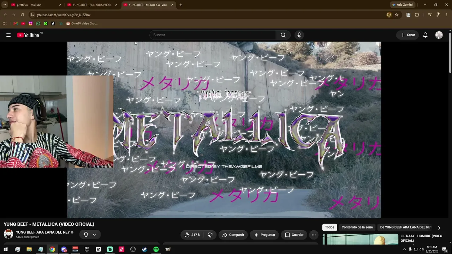This screenshot has height=254, width=452.
Task: Open the taskbar volume control
Action: tap(422, 249)
